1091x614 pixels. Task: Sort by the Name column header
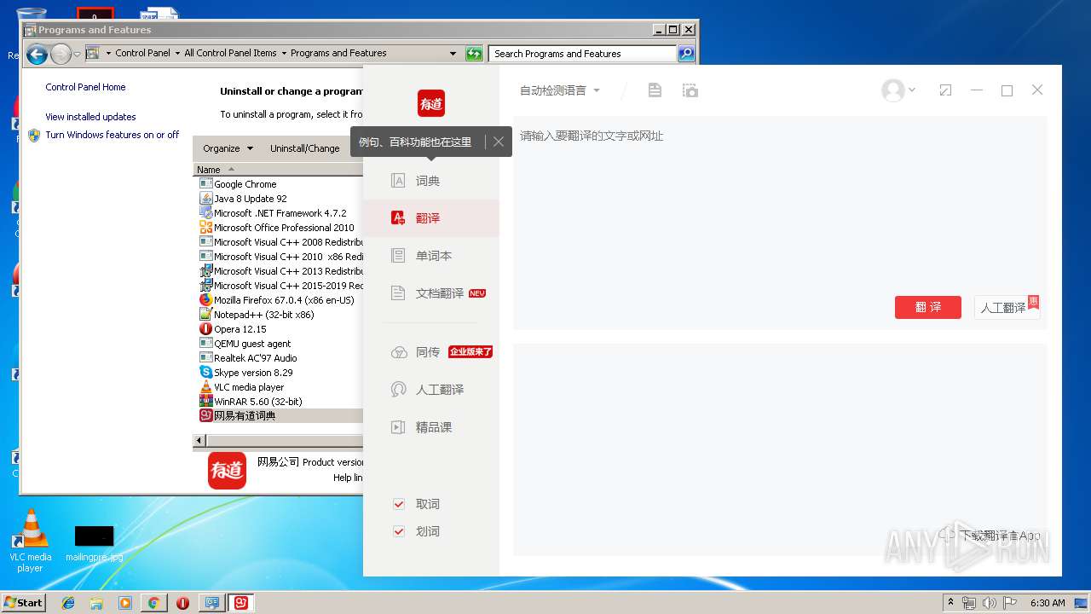point(279,170)
